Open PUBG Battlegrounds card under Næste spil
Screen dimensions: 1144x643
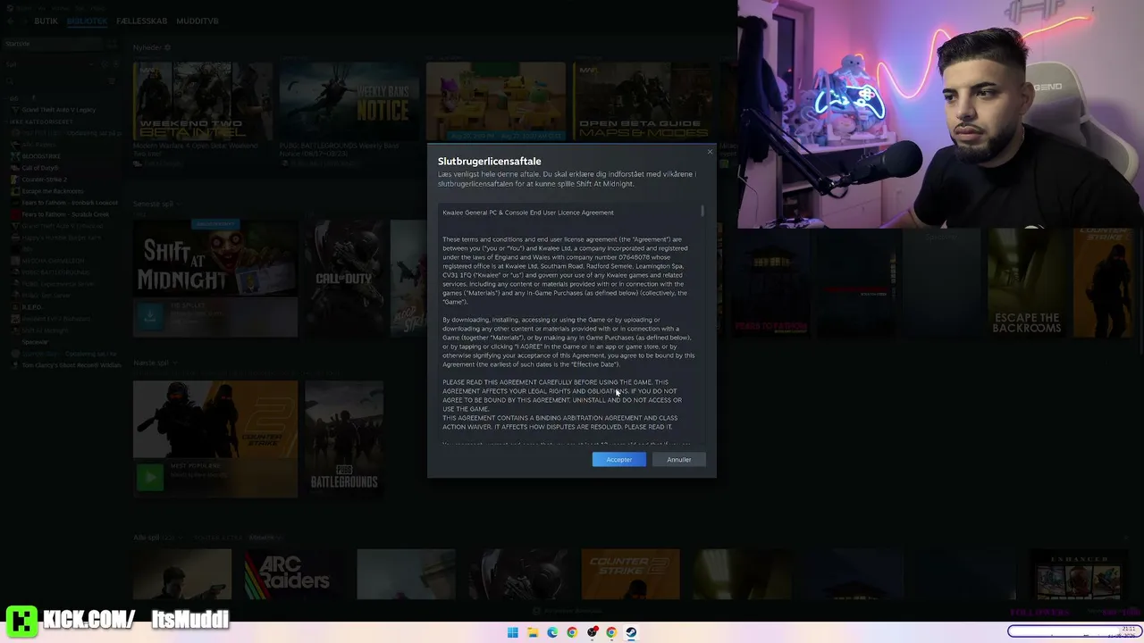pyautogui.click(x=344, y=438)
